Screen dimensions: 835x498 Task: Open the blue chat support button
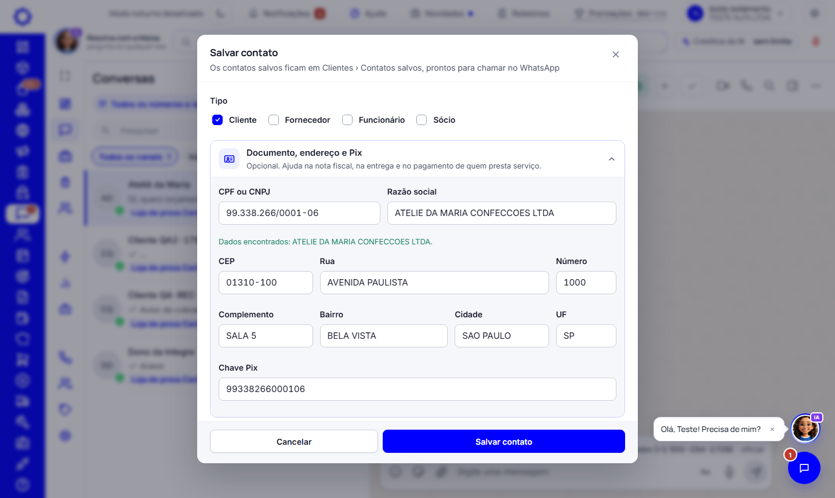(x=804, y=468)
